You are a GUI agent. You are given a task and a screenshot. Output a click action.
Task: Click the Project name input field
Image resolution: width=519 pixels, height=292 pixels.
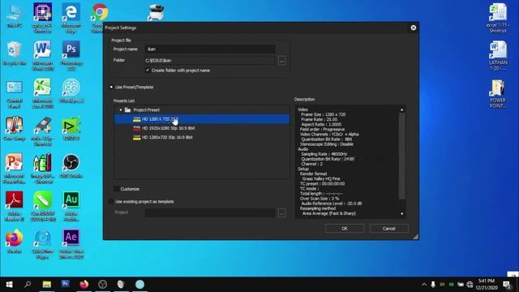point(210,49)
